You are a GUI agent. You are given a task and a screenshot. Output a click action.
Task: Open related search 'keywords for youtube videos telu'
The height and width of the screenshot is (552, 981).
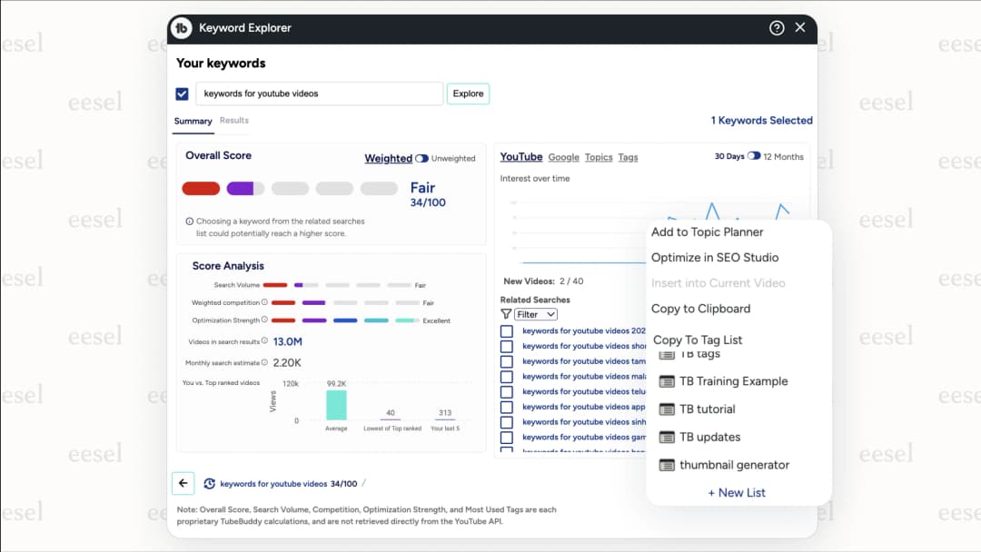pyautogui.click(x=584, y=391)
